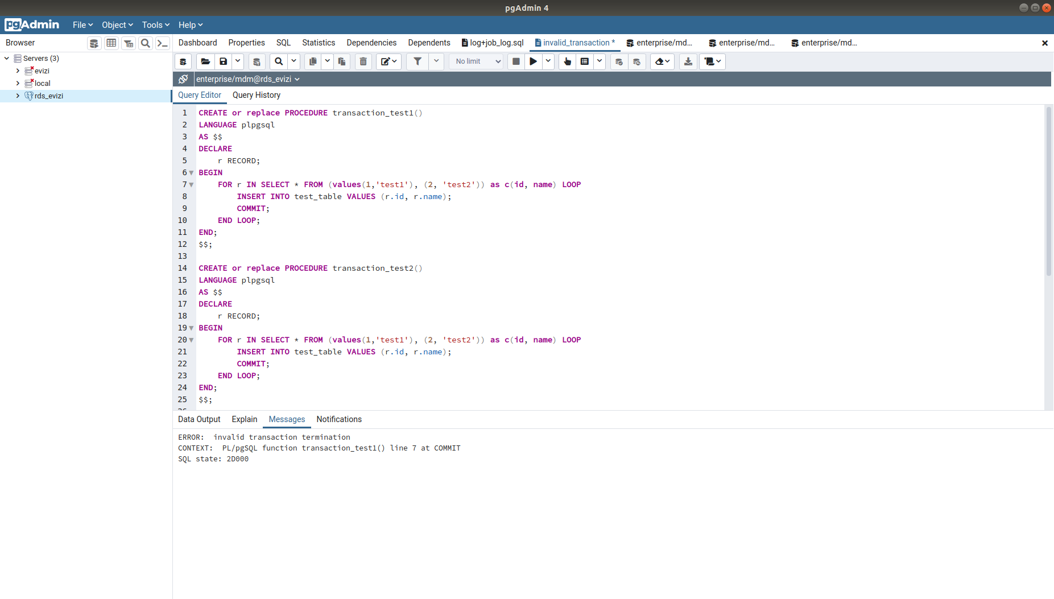The width and height of the screenshot is (1054, 599).
Task: Open the Tools menu
Action: click(155, 25)
